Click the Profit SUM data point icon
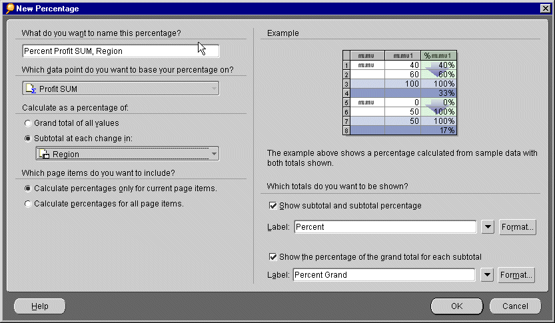 pyautogui.click(x=30, y=89)
